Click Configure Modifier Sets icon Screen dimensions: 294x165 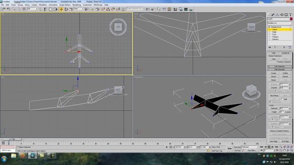click(x=289, y=47)
